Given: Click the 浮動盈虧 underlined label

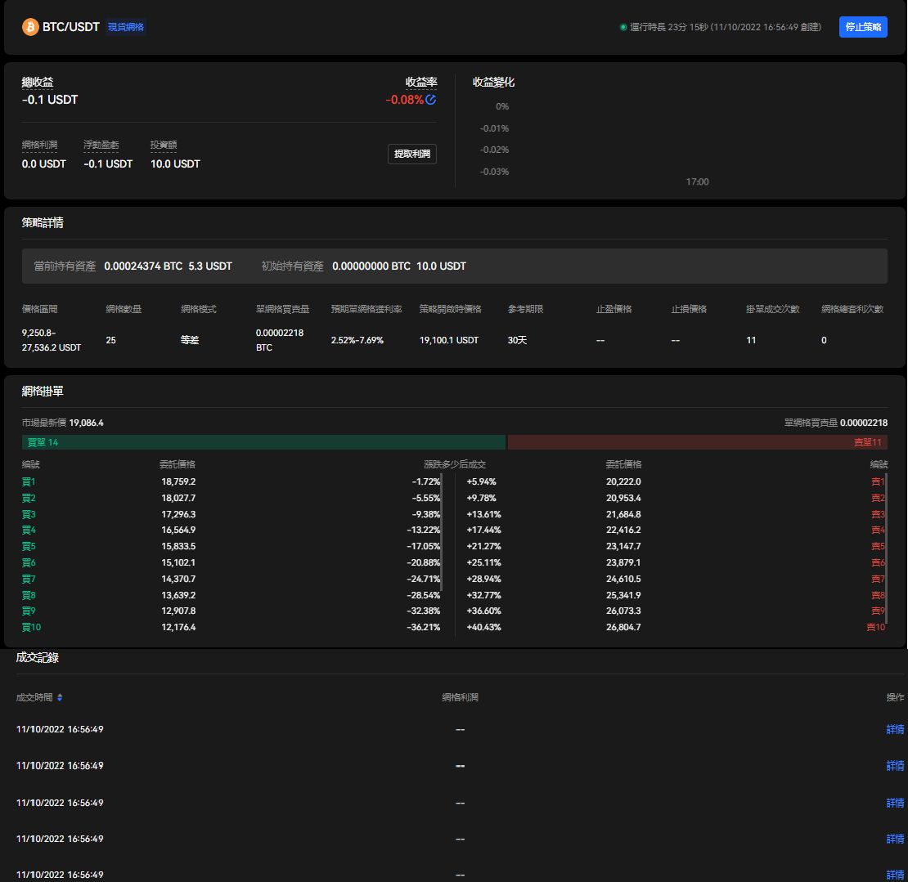Looking at the screenshot, I should click(x=101, y=146).
